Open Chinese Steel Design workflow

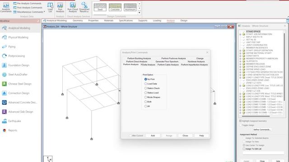click(x=20, y=84)
